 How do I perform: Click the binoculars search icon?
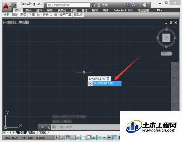click(x=93, y=5)
